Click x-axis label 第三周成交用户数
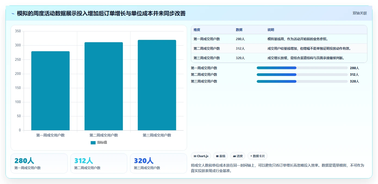Screen dimensions: 378x184 point(157,135)
